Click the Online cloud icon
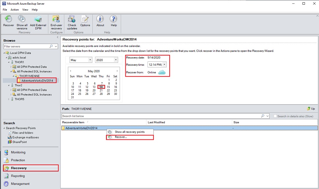Image resolution: width=319 pixels, height=189 pixels. (x=162, y=72)
